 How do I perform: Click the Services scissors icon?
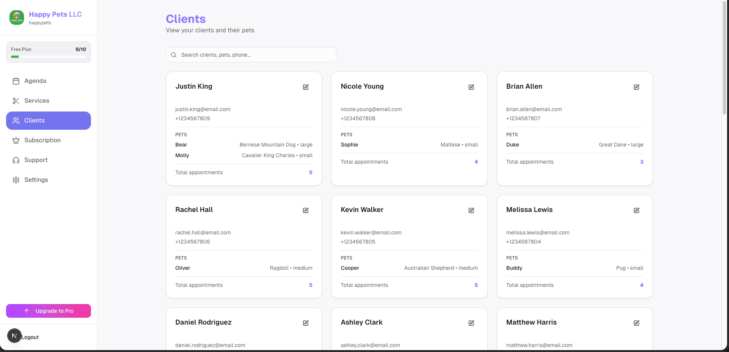pyautogui.click(x=16, y=100)
